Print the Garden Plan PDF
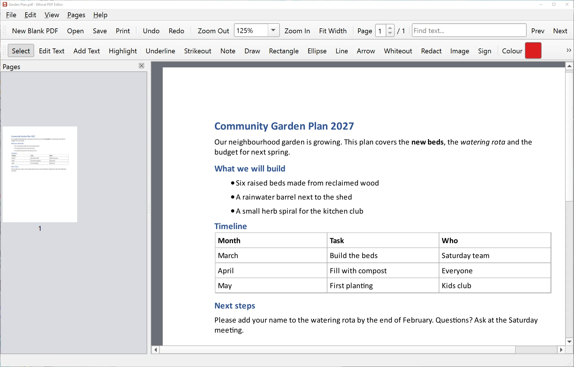 click(x=123, y=31)
